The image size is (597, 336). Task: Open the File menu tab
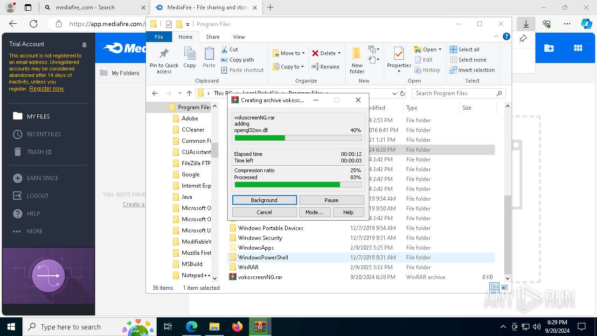[x=159, y=37]
